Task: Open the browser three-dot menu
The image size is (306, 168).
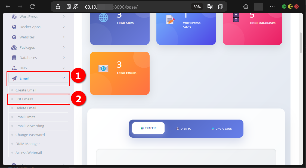Action: coord(272,6)
